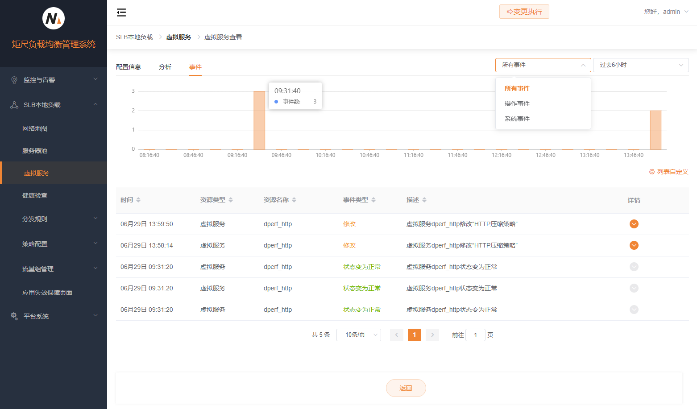This screenshot has width=697, height=409.
Task: Click the 返回 button
Action: coord(406,388)
